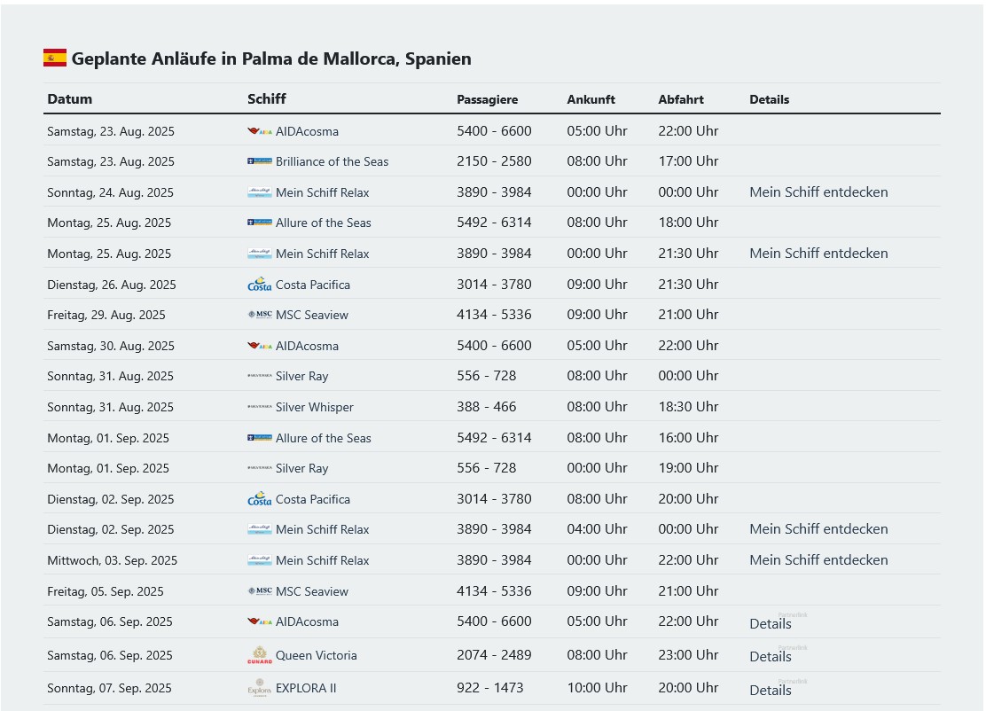This screenshot has height=711, width=986.
Task: Open Queen Victoria ship link
Action: point(317,655)
